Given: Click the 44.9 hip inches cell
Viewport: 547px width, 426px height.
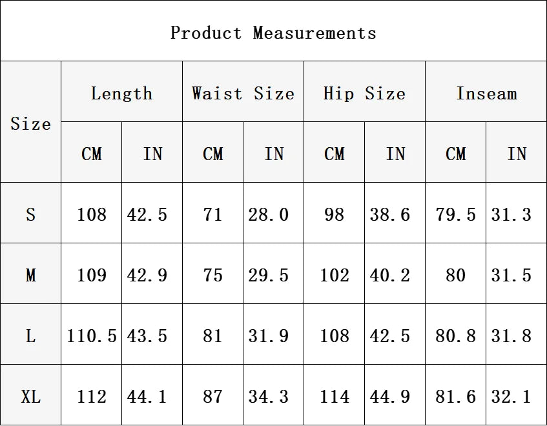Looking at the screenshot, I should point(395,394).
